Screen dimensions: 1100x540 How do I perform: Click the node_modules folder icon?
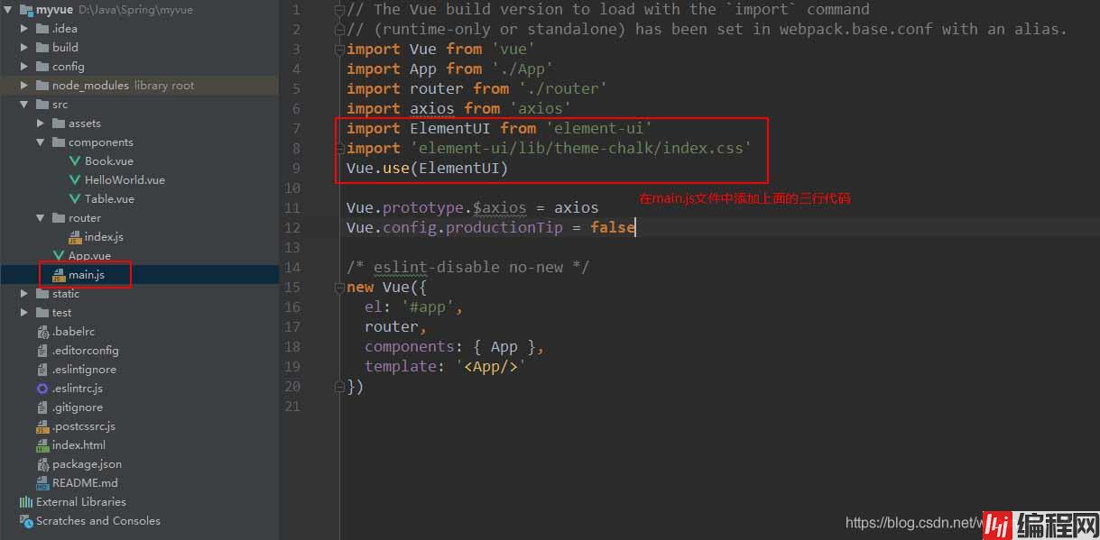point(42,86)
